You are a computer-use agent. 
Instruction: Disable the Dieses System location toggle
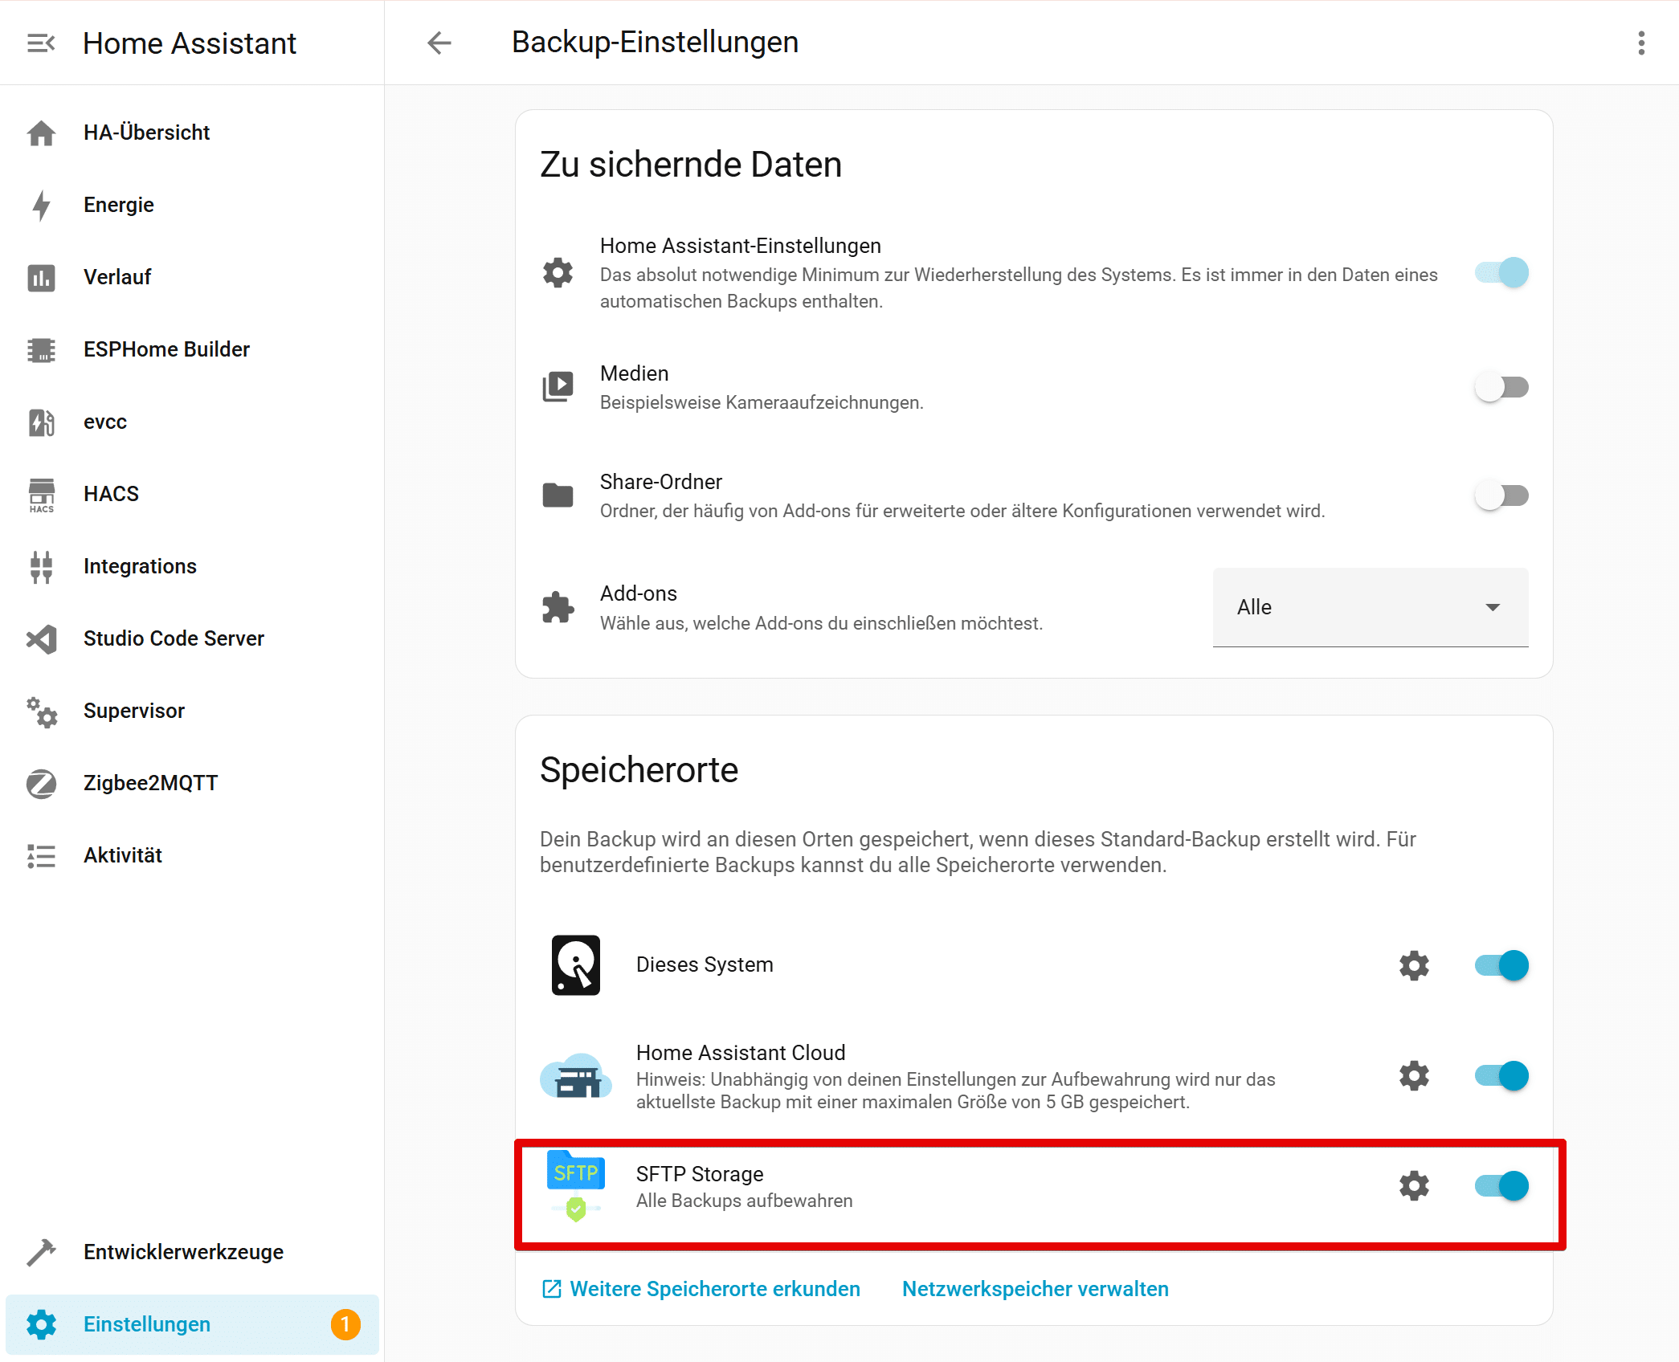click(x=1501, y=964)
